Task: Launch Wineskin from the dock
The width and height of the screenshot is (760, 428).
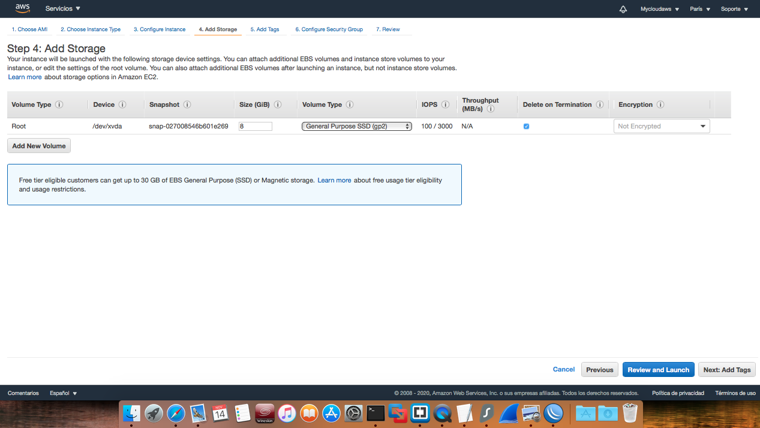Action: pos(265,413)
